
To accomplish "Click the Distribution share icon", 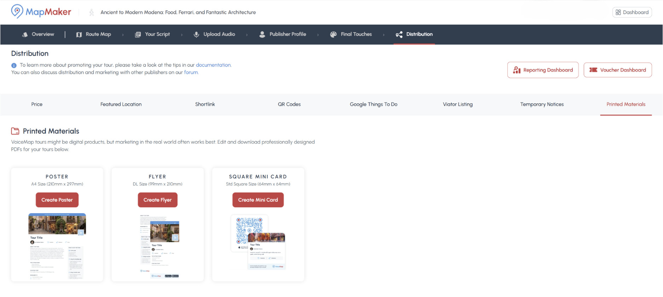I will click(399, 34).
